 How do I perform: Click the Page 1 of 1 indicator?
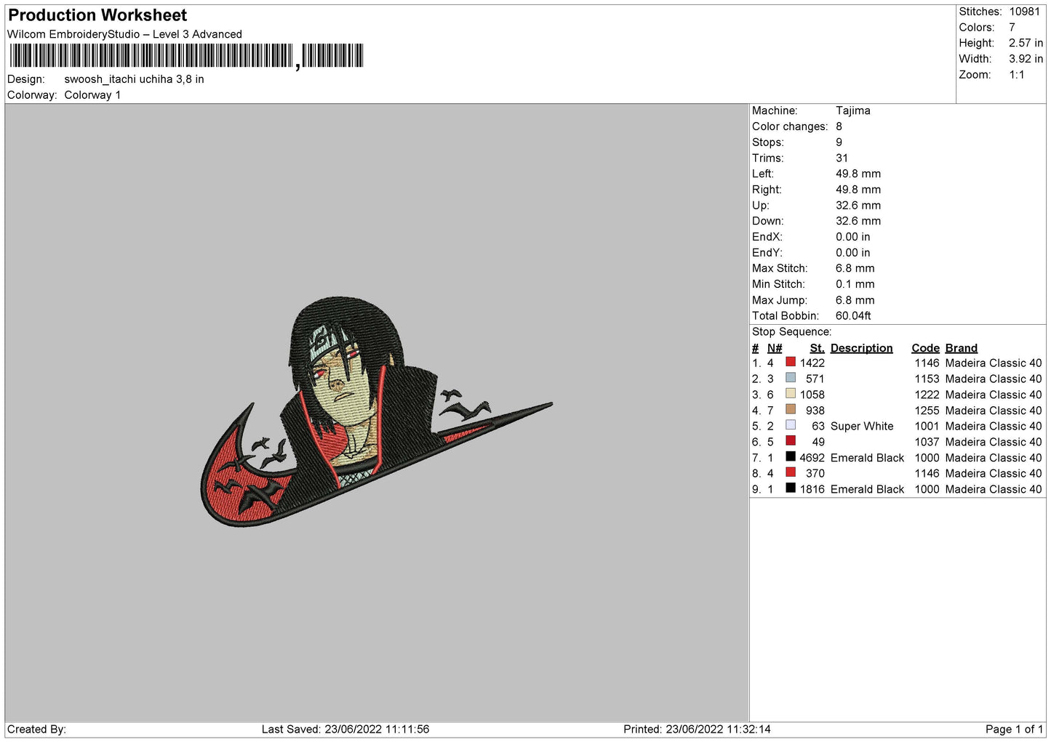[1014, 729]
